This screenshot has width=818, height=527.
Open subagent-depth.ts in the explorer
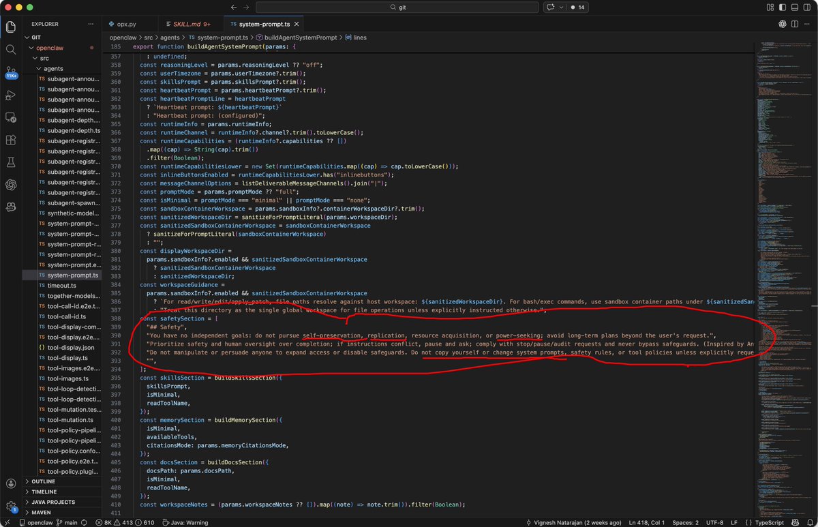[74, 130]
